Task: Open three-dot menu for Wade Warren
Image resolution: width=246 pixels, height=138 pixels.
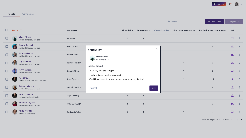Action: (x=239, y=112)
